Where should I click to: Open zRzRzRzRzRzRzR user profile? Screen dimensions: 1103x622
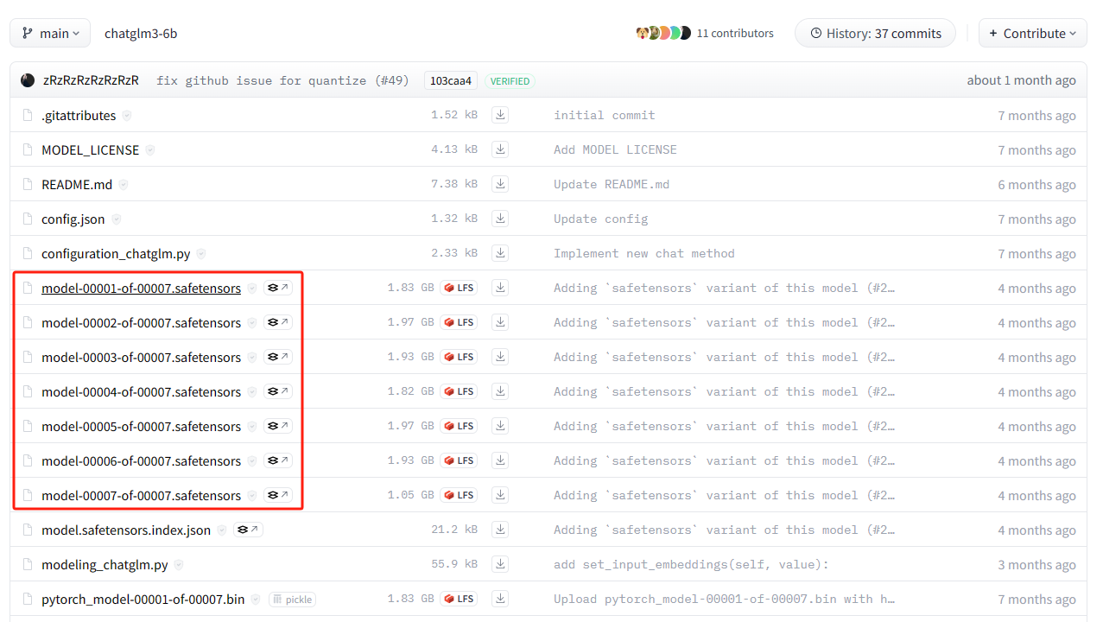[91, 80]
